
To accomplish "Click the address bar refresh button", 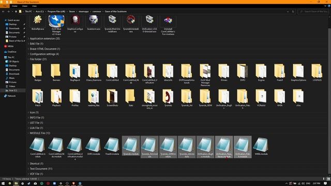I will (x=293, y=11).
